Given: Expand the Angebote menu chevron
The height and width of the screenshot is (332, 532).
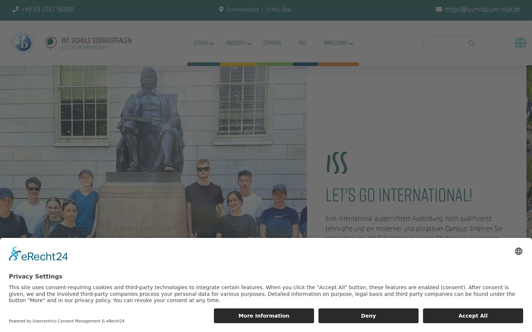Looking at the screenshot, I should pos(249,44).
